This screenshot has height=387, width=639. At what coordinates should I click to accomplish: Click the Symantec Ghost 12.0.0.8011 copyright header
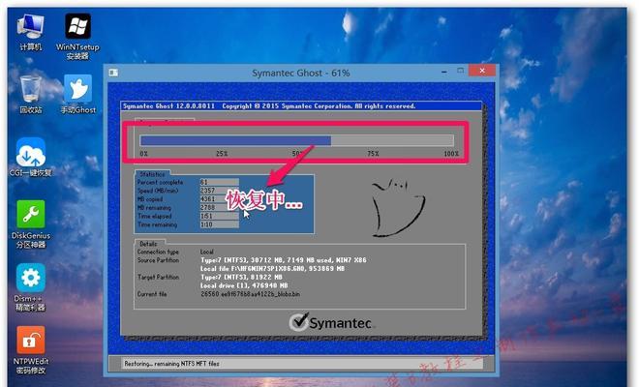pos(269,105)
